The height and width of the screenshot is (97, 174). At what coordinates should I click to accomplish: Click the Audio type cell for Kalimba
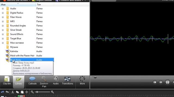click(x=39, y=51)
